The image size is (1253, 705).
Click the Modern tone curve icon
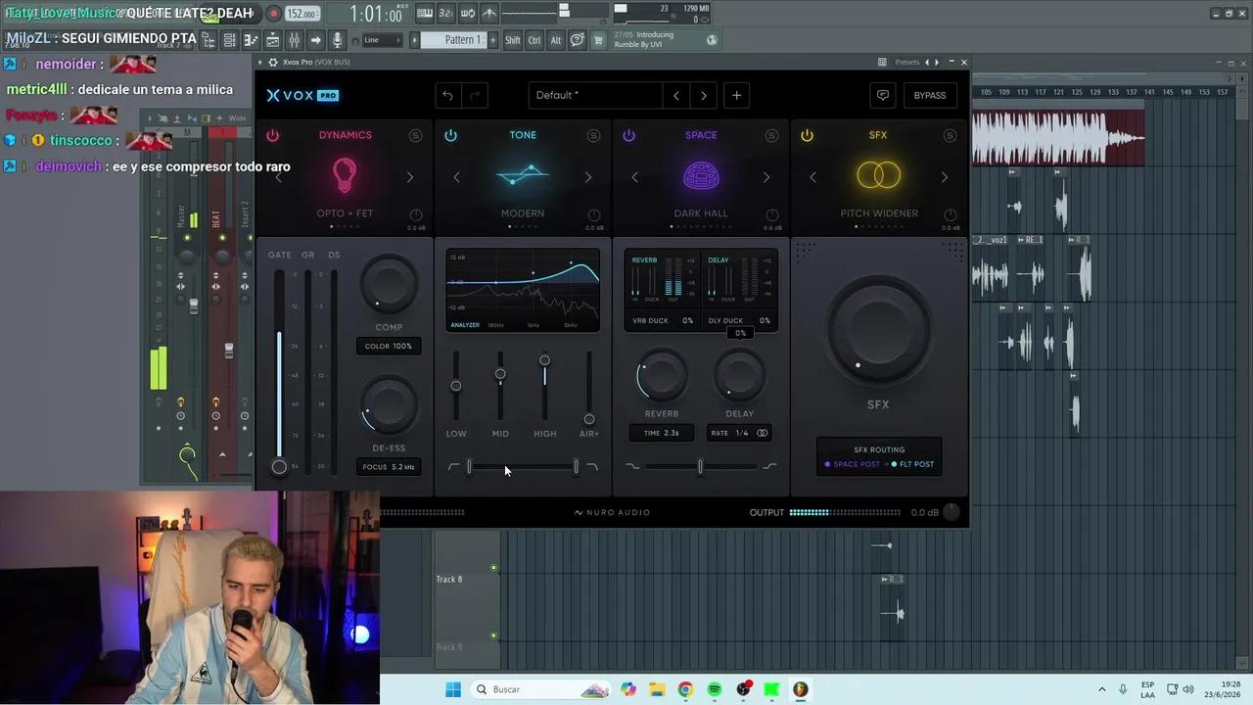[522, 176]
